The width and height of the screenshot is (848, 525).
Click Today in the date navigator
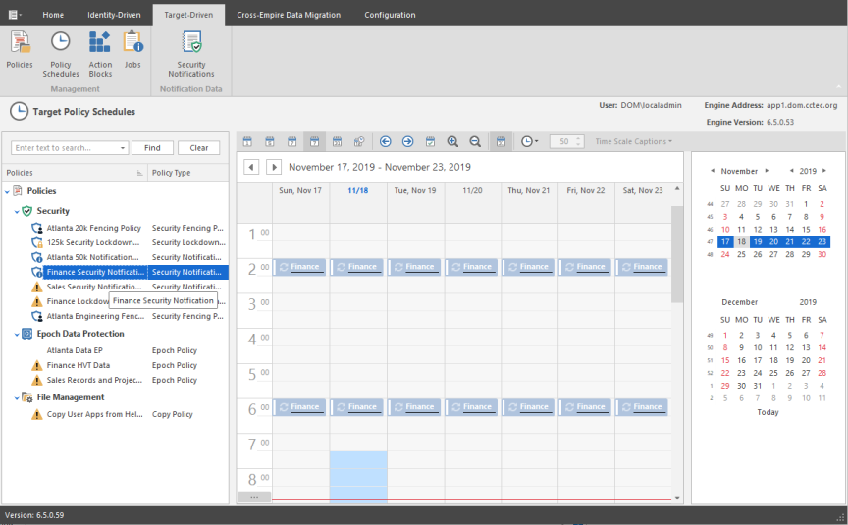tap(768, 412)
